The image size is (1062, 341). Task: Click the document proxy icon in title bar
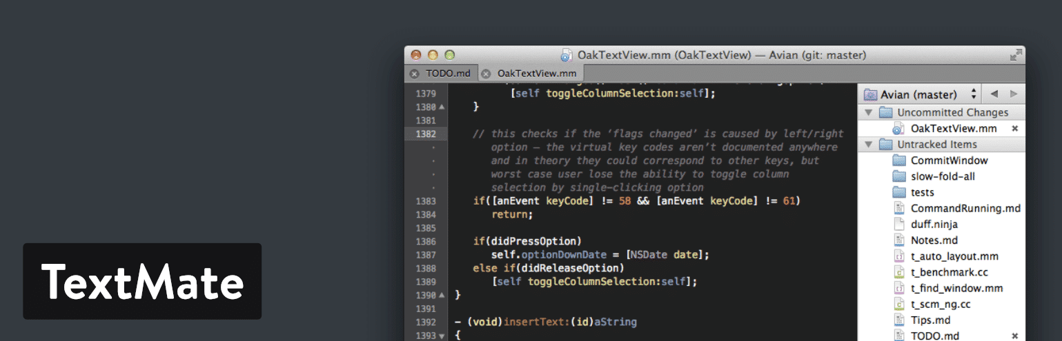coord(566,55)
